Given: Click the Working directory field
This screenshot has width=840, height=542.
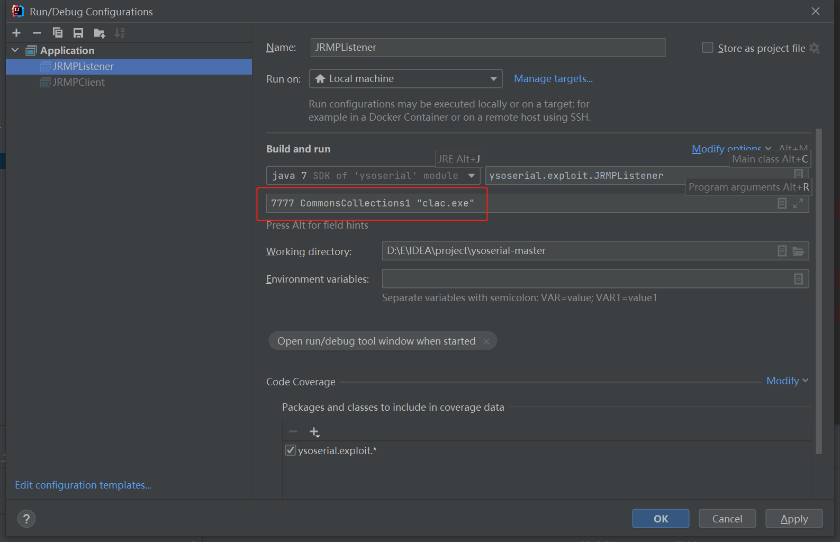Looking at the screenshot, I should pos(595,251).
